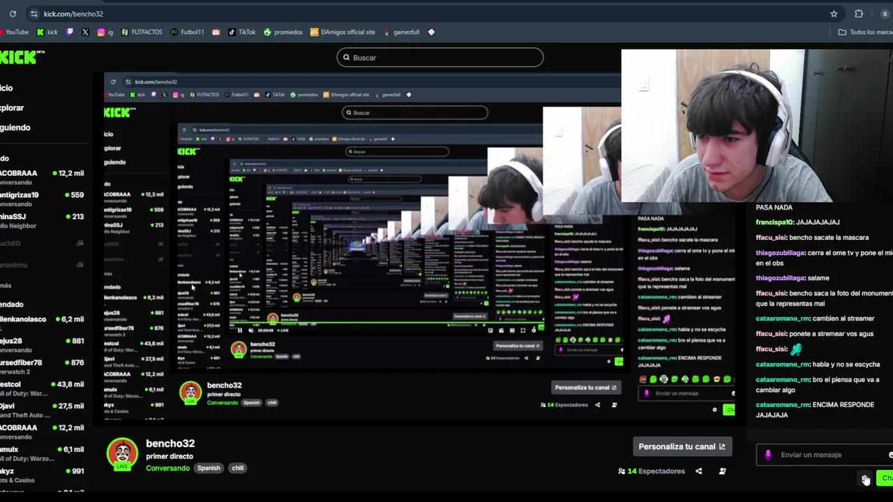Expand the followed channels list with Mostrar más

click(x=6, y=285)
